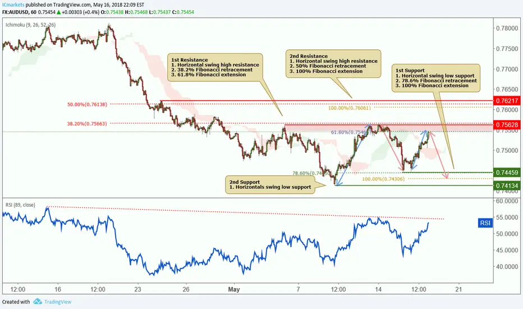Viewport: 523px width, 309px height.
Task: Click the 2nd Resistance annotation box
Action: pos(333,64)
